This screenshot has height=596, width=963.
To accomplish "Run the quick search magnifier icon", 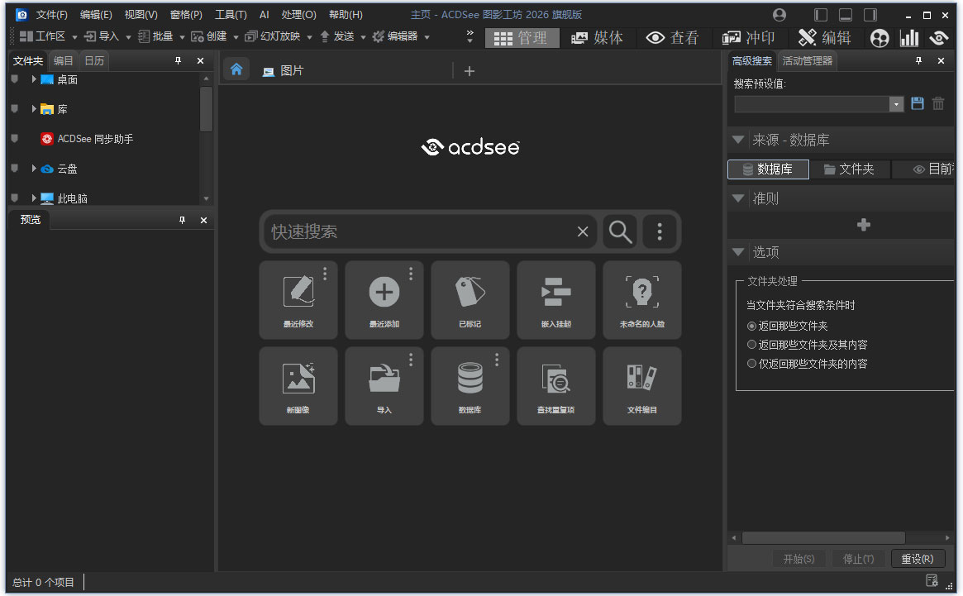I will pos(620,231).
